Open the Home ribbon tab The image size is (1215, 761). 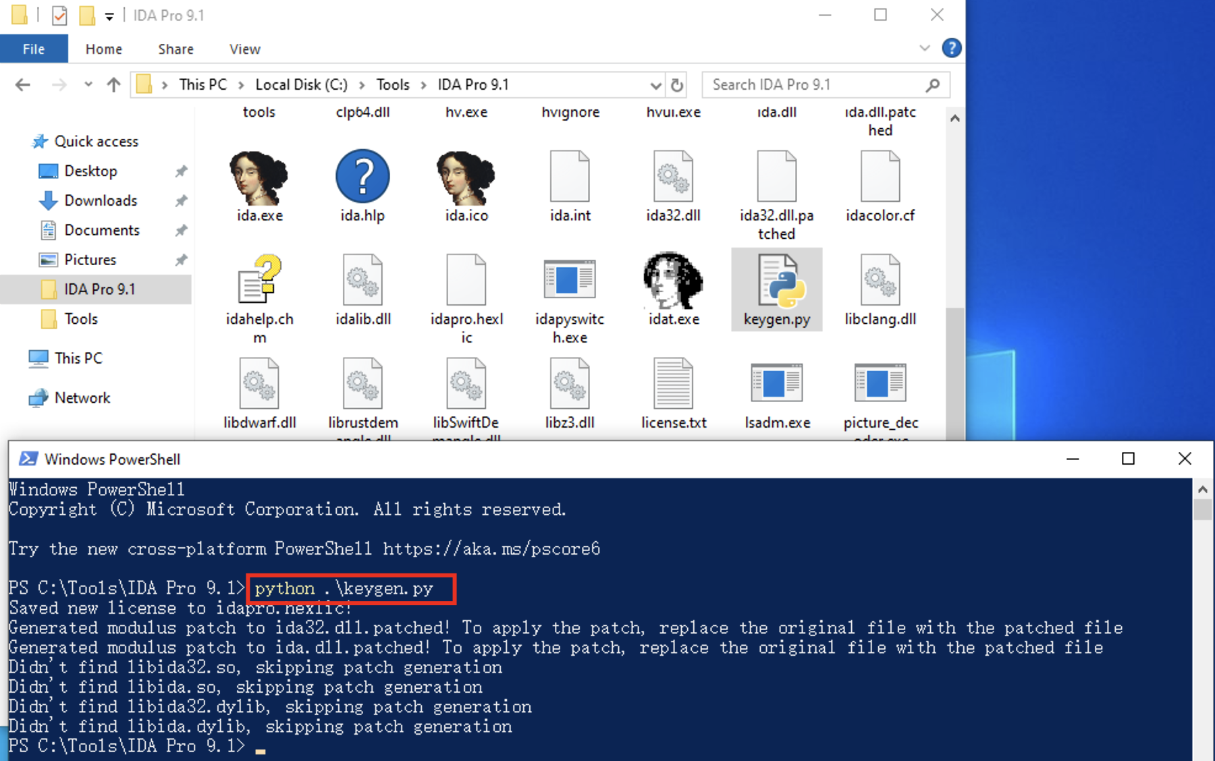point(104,49)
